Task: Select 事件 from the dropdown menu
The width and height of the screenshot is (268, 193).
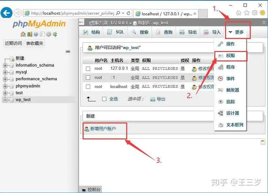Action: [x=230, y=79]
